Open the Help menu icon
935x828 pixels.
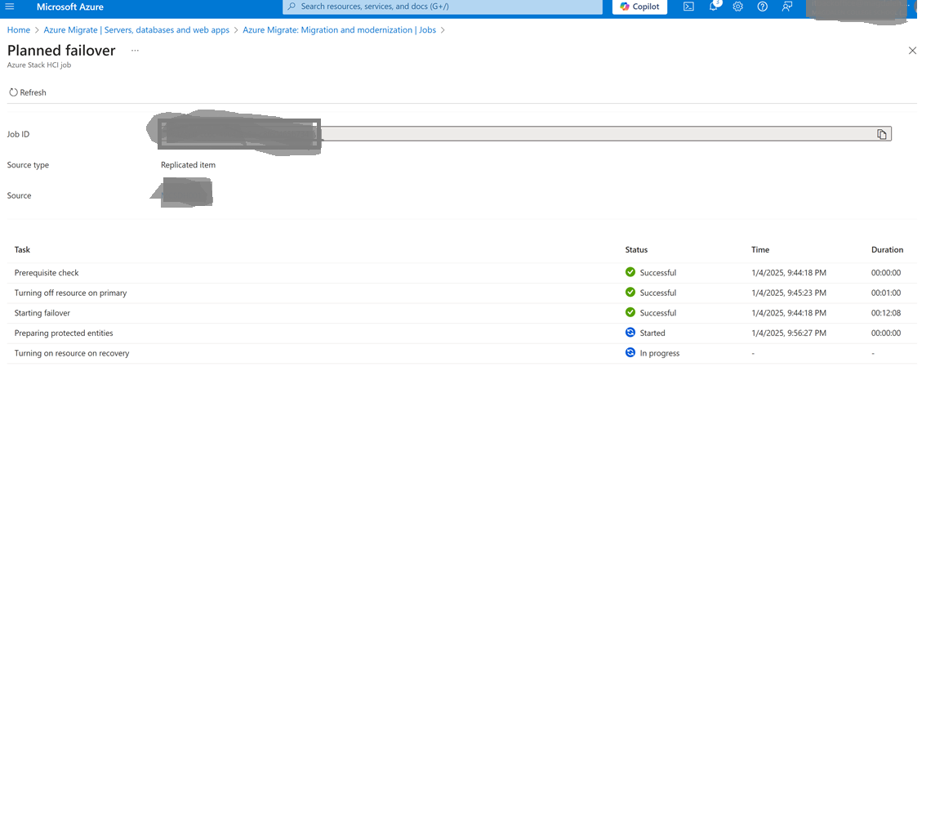[x=762, y=7]
